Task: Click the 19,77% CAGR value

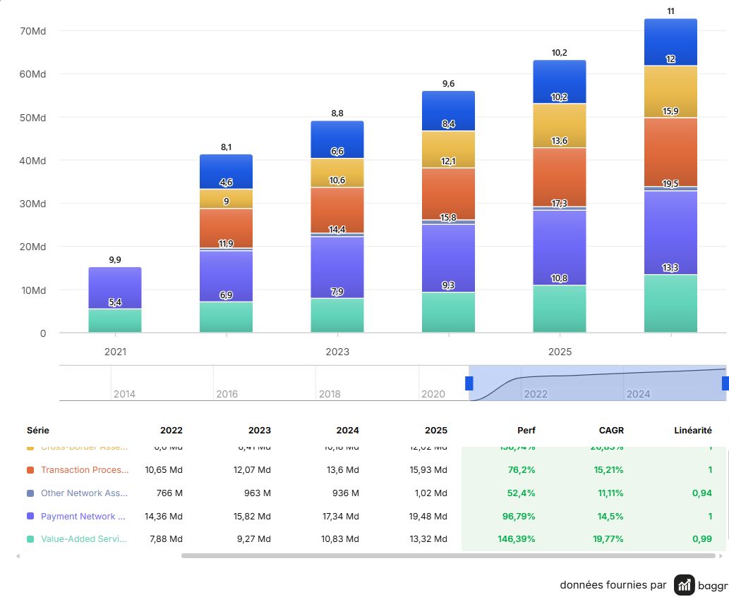Action: 608,539
